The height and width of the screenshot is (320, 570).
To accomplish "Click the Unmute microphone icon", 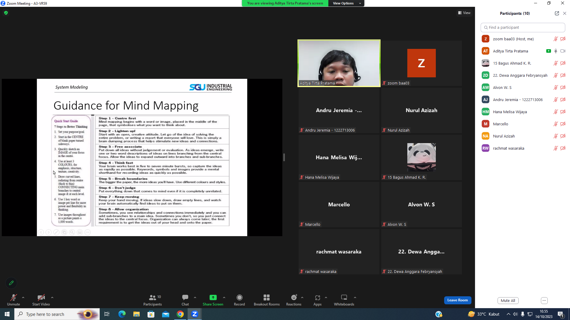I will tap(14, 297).
